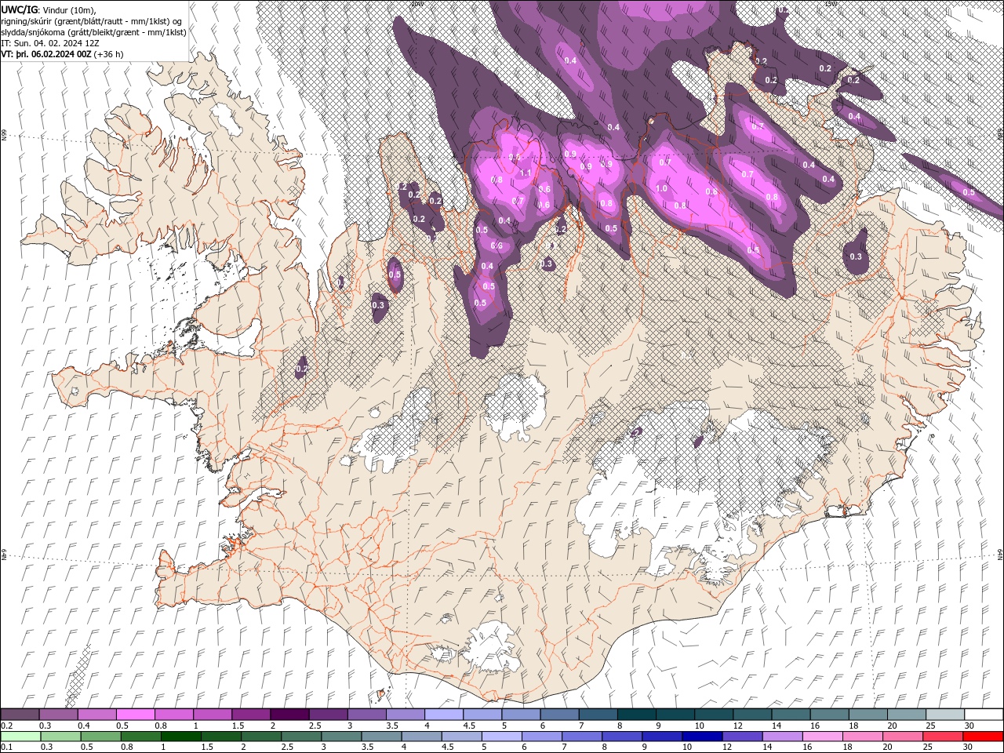Click the '2.5' label in the upper legend

point(315,726)
